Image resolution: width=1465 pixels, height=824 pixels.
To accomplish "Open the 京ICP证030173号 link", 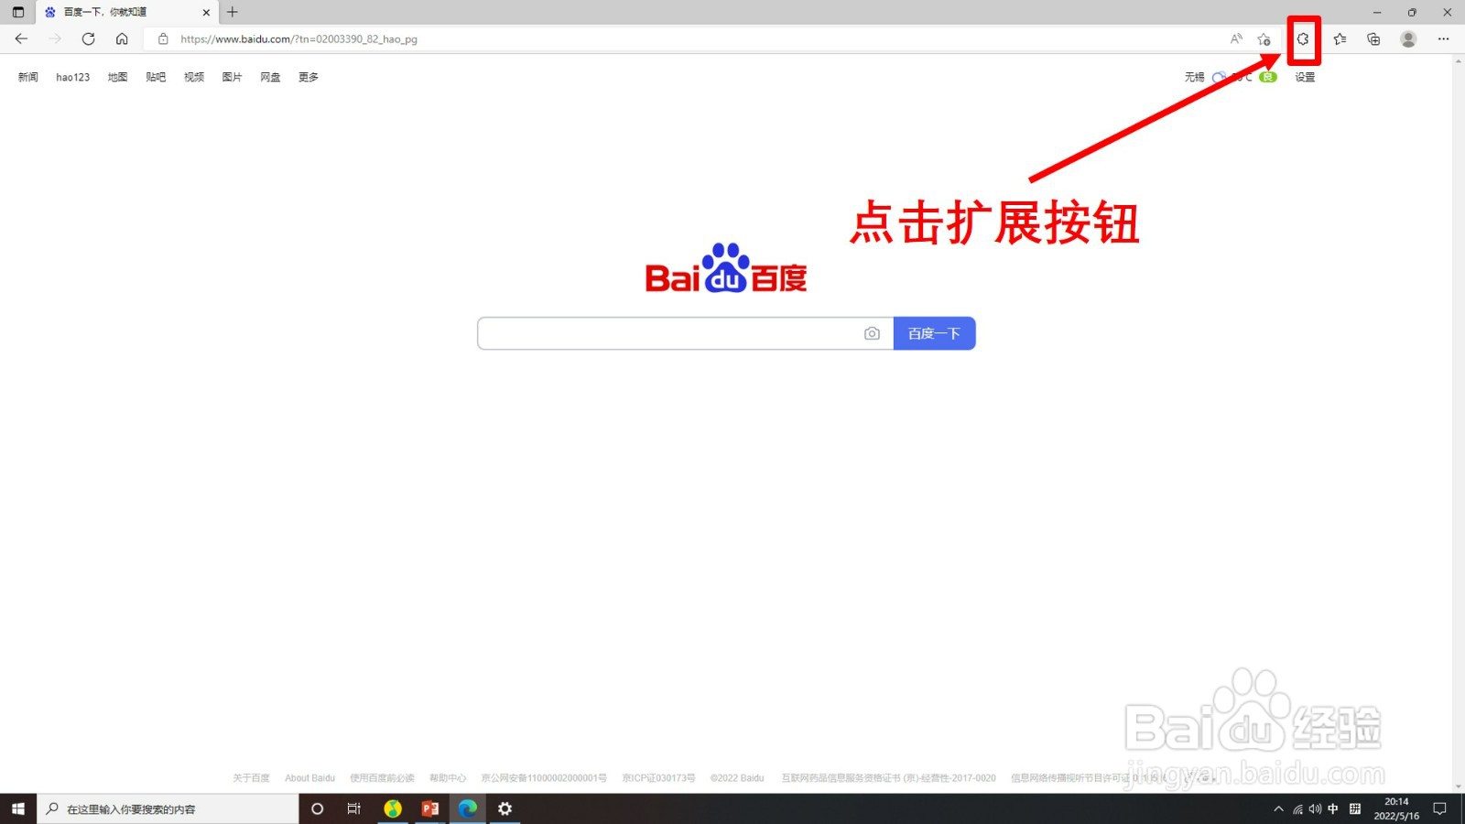I will click(x=658, y=778).
